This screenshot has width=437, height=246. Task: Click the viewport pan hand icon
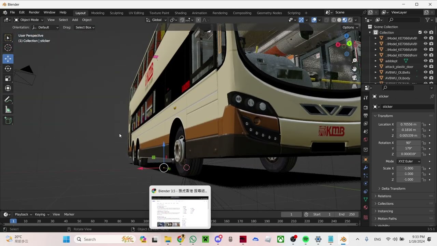pos(354,69)
